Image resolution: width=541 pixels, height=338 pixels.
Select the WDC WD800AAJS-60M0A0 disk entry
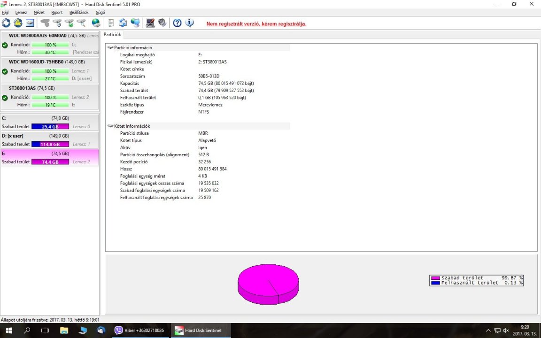point(50,44)
